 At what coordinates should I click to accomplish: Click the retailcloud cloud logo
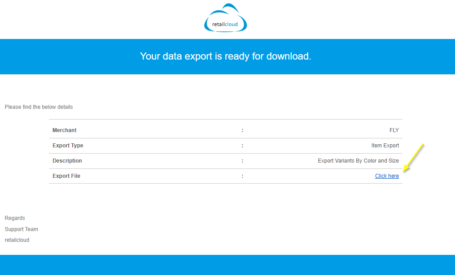pos(225,17)
